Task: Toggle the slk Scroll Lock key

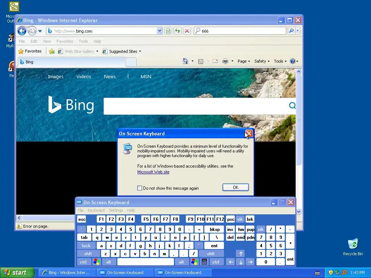Action: 240,219
